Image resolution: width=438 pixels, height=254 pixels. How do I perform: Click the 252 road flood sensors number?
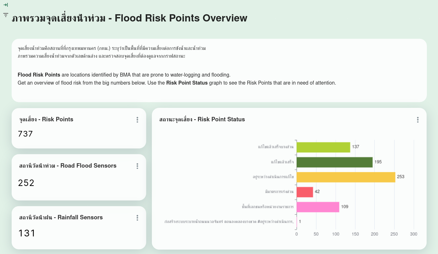point(26,183)
